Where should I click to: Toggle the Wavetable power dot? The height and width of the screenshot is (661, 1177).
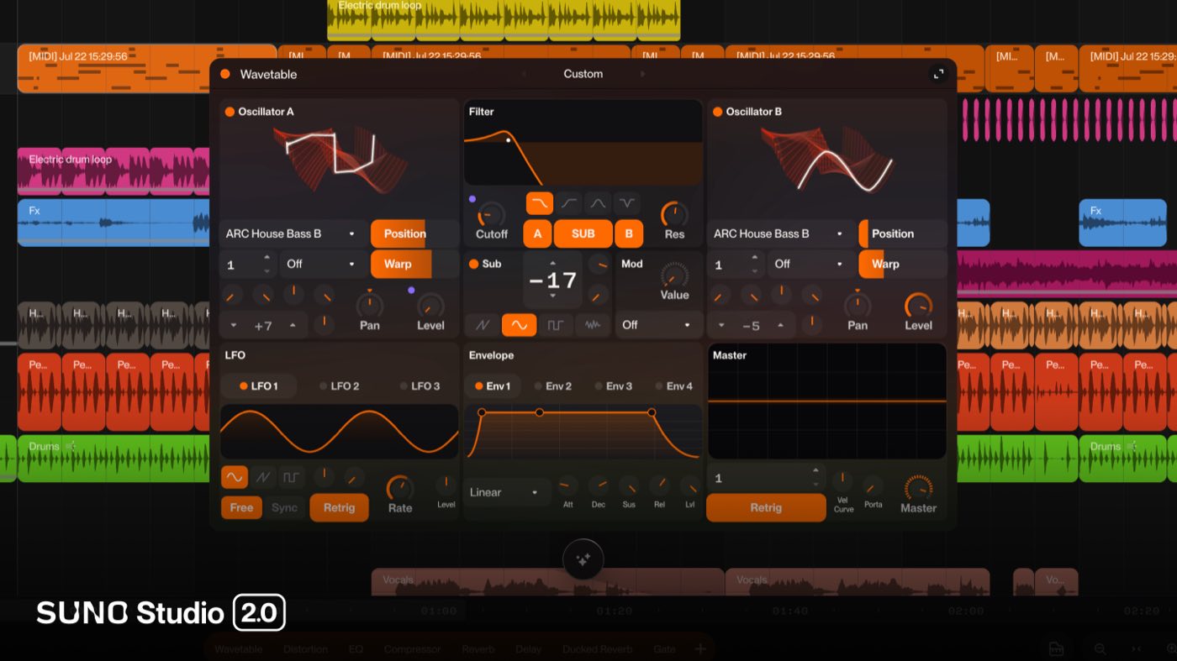[225, 74]
